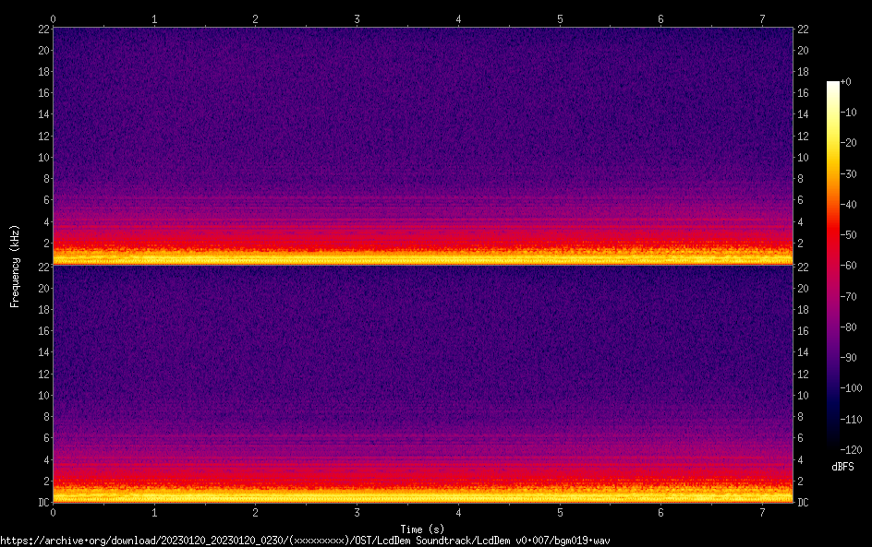Image resolution: width=872 pixels, height=547 pixels.
Task: Click the bright low-frequency band in the lower spectrogram
Action: pyautogui.click(x=422, y=495)
